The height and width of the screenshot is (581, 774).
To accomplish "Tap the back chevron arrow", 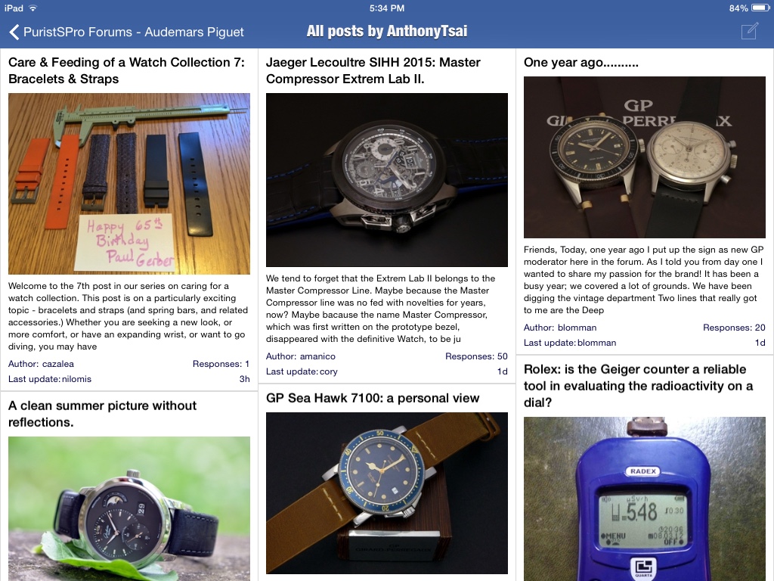I will [14, 32].
